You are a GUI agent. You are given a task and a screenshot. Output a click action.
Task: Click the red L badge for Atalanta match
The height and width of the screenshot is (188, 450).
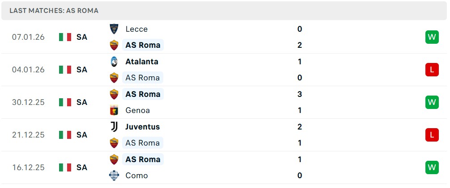(x=432, y=70)
